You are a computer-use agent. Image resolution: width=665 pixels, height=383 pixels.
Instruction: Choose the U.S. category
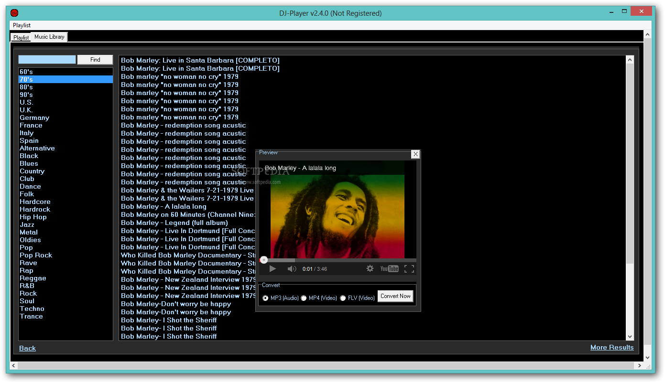(65, 102)
